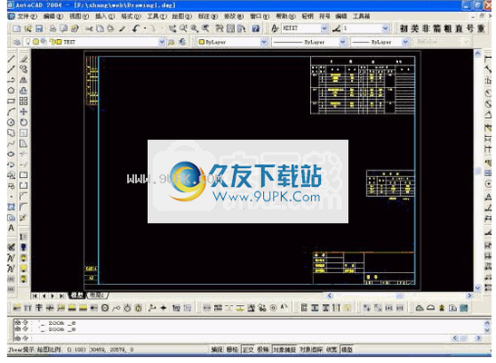The image size is (496, 363).
Task: Expand the ByLayer linetype dropdown
Action: (x=343, y=42)
